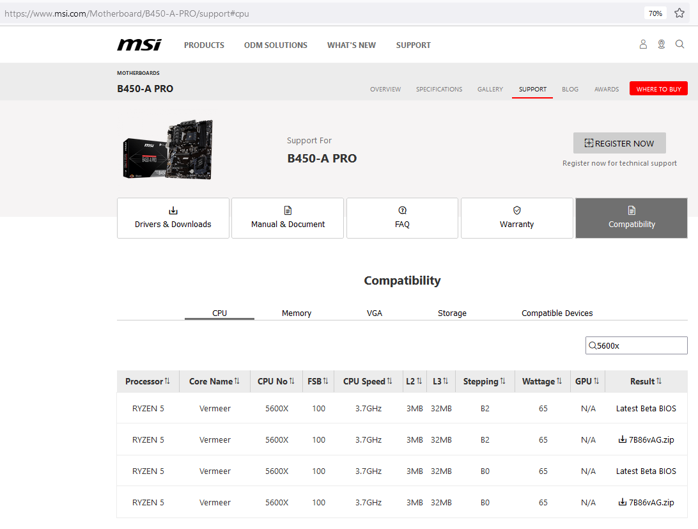Viewport: 698px width, 529px height.
Task: Open the user account icon
Action: coord(643,44)
